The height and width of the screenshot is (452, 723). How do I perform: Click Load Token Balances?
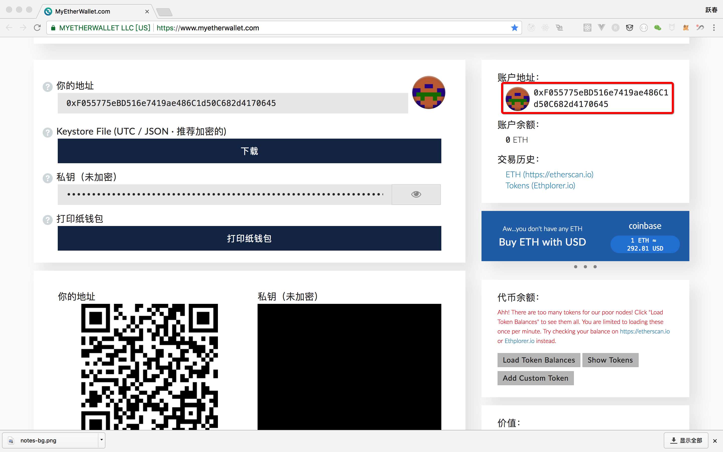[539, 360]
